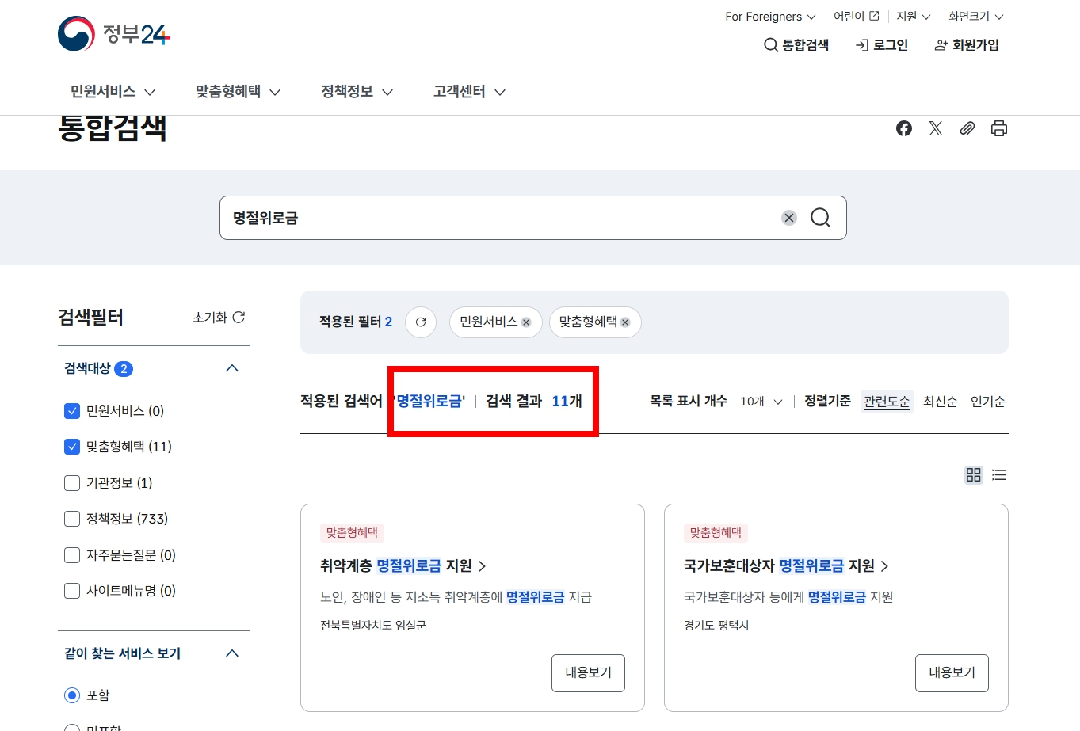This screenshot has height=731, width=1080.
Task: Collapse the 검색대상 filter section
Action: 232,367
